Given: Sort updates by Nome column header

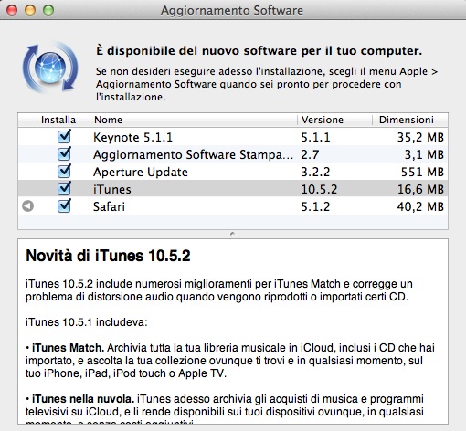Looking at the screenshot, I should tap(194, 120).
